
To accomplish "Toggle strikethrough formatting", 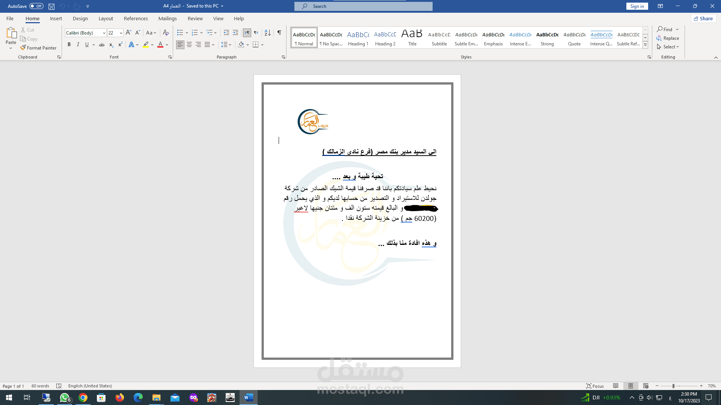I will pyautogui.click(x=102, y=45).
